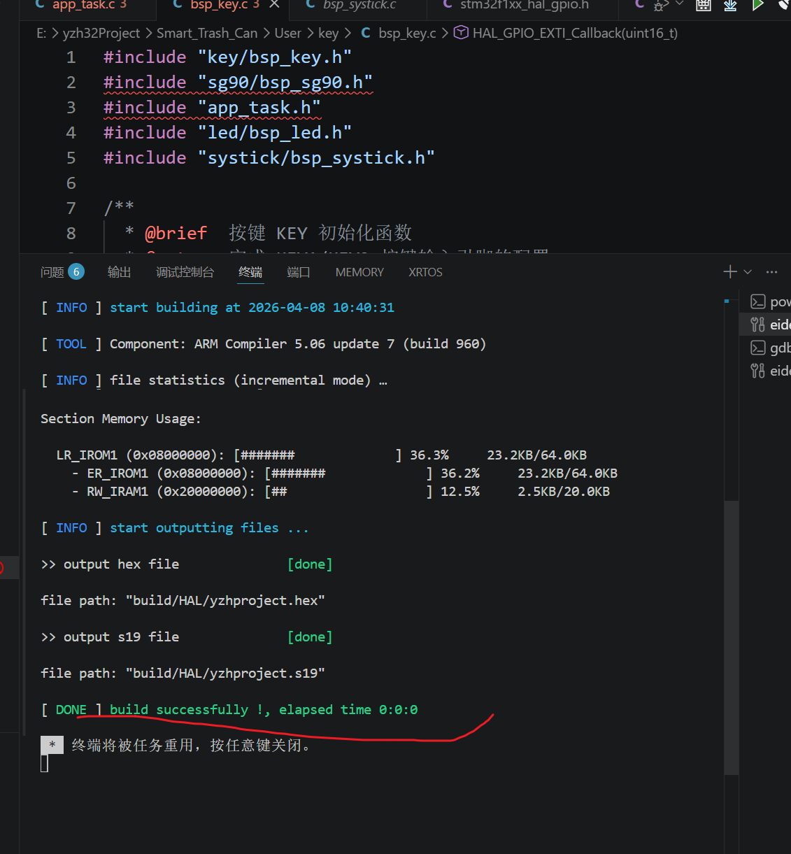
Task: Select the powershell terminal in terminal list
Action: pos(769,301)
